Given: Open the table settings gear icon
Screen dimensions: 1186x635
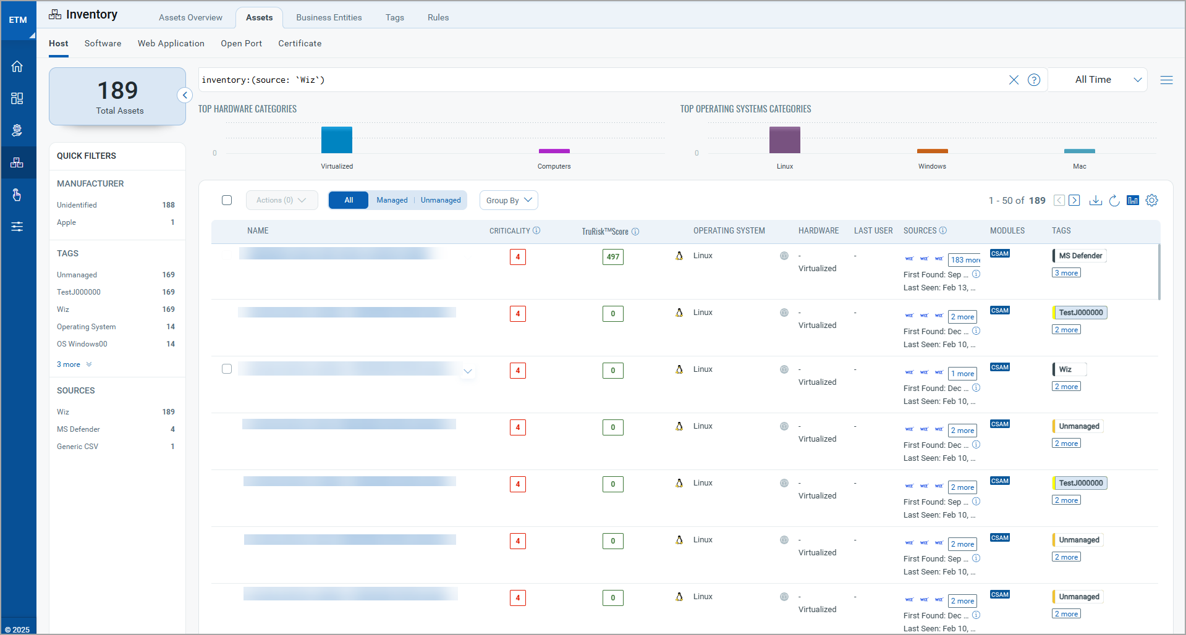Looking at the screenshot, I should pos(1151,200).
